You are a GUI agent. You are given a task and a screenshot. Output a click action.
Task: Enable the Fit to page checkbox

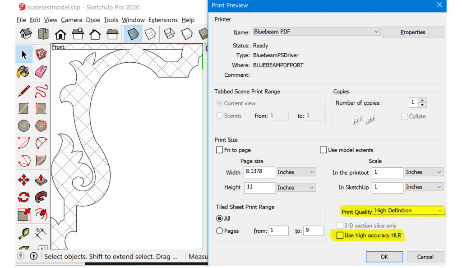pyautogui.click(x=220, y=150)
